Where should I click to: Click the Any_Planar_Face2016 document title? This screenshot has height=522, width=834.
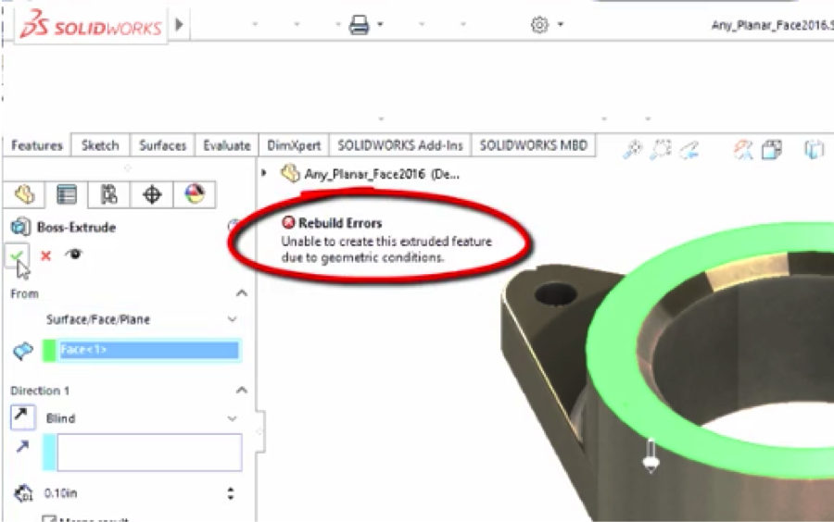coord(772,25)
